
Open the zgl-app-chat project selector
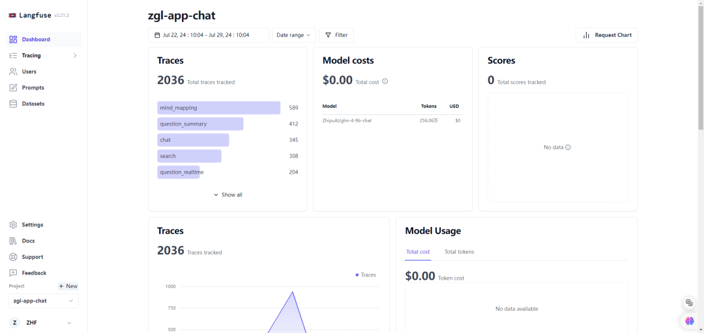(44, 301)
